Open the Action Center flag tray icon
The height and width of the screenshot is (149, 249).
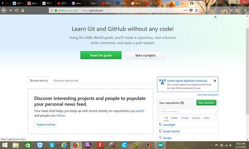pos(216,145)
